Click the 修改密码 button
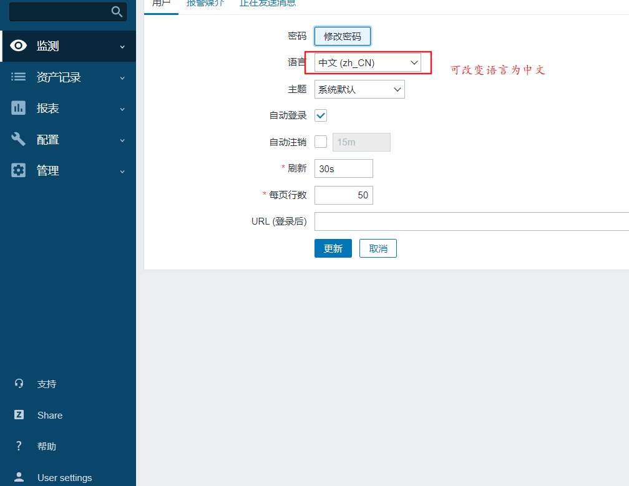Image resolution: width=629 pixels, height=486 pixels. tap(342, 36)
